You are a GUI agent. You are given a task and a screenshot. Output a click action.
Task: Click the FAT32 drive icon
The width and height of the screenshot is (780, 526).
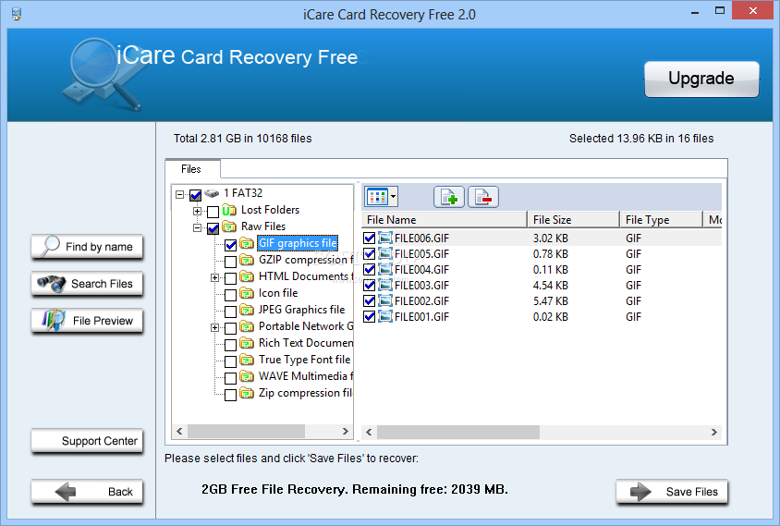click(212, 193)
